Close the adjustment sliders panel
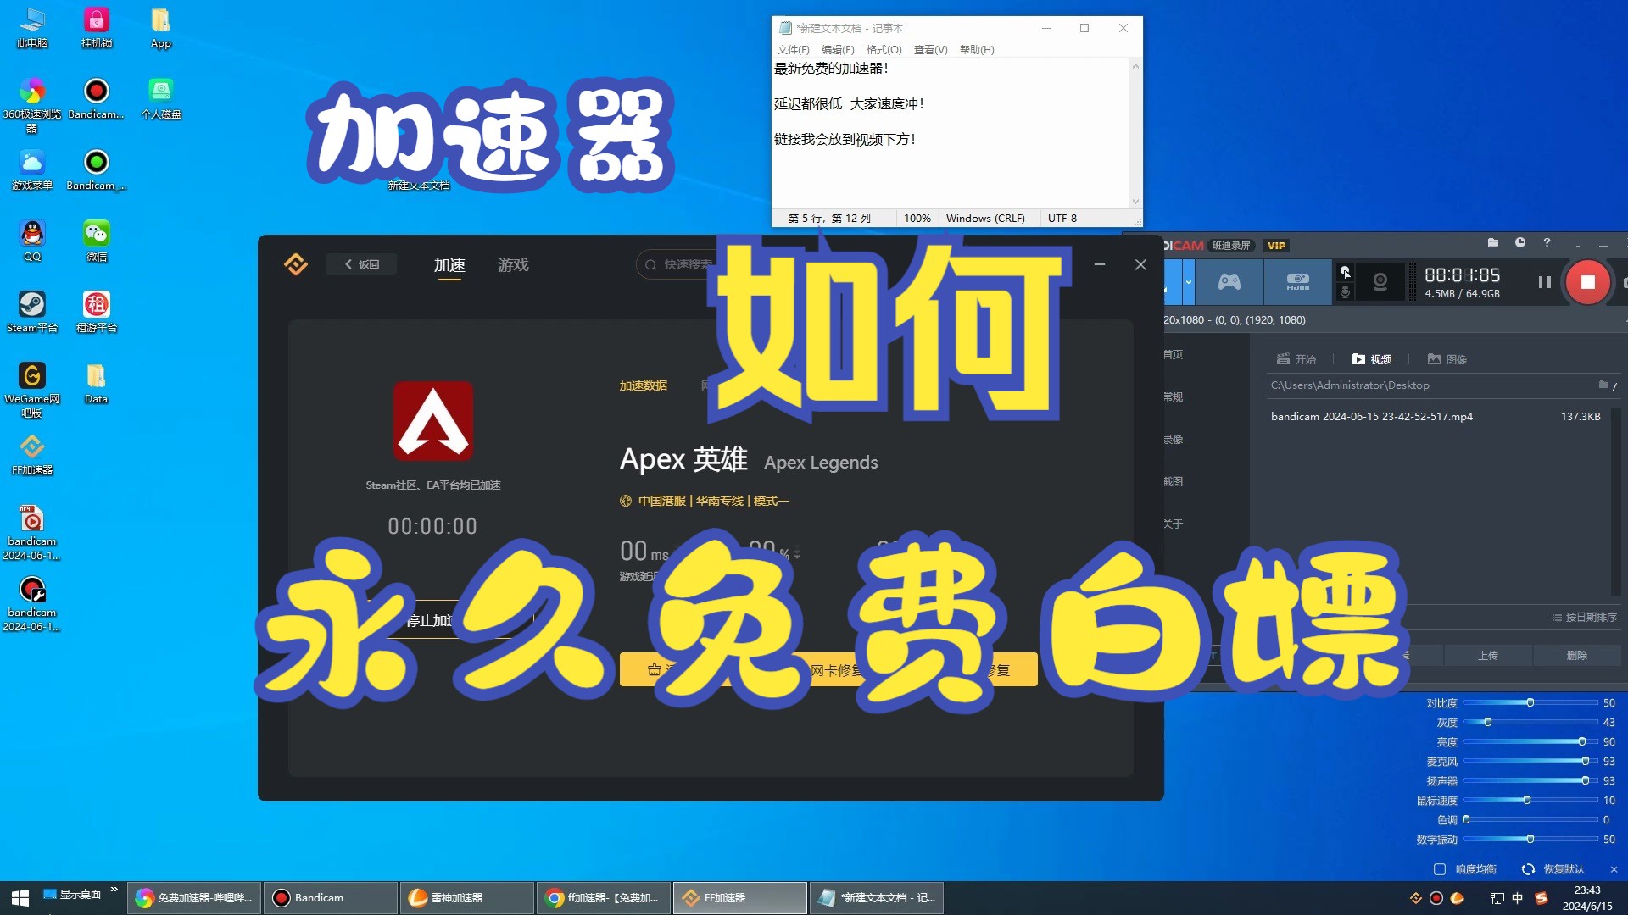Viewport: 1628px width, 915px height. (x=1614, y=869)
